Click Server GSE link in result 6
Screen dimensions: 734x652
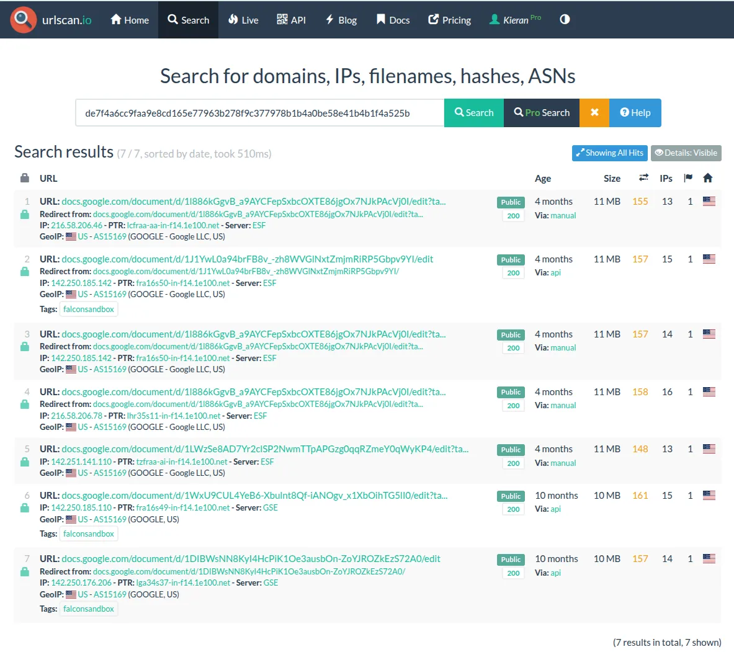coord(270,507)
